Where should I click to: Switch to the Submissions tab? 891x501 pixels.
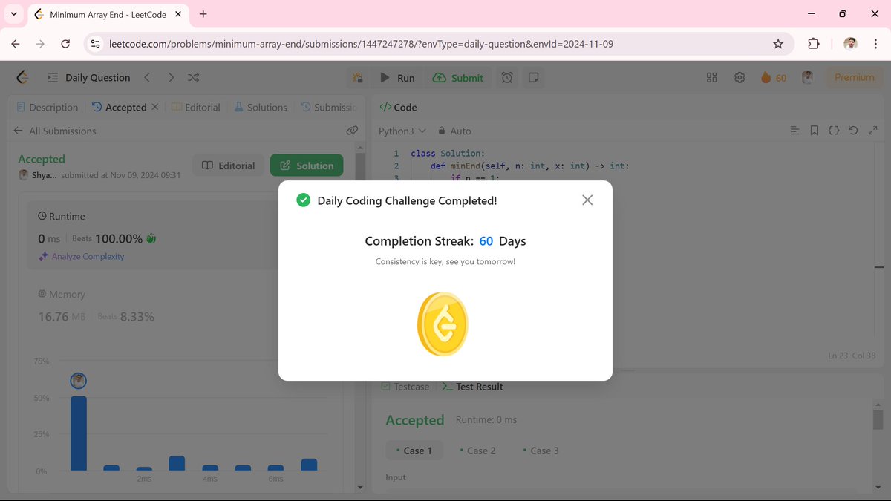pos(329,107)
